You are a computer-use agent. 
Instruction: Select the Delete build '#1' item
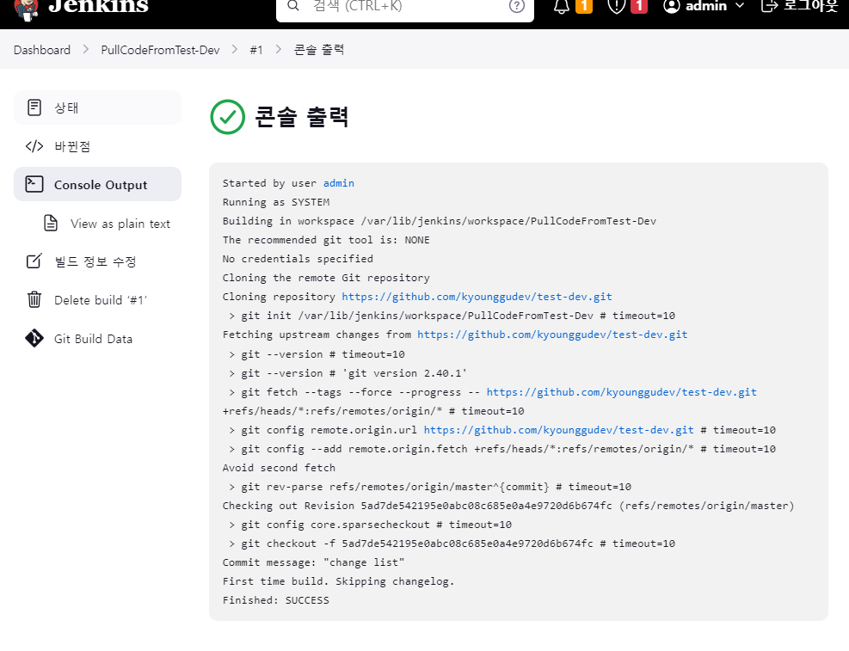click(x=97, y=300)
